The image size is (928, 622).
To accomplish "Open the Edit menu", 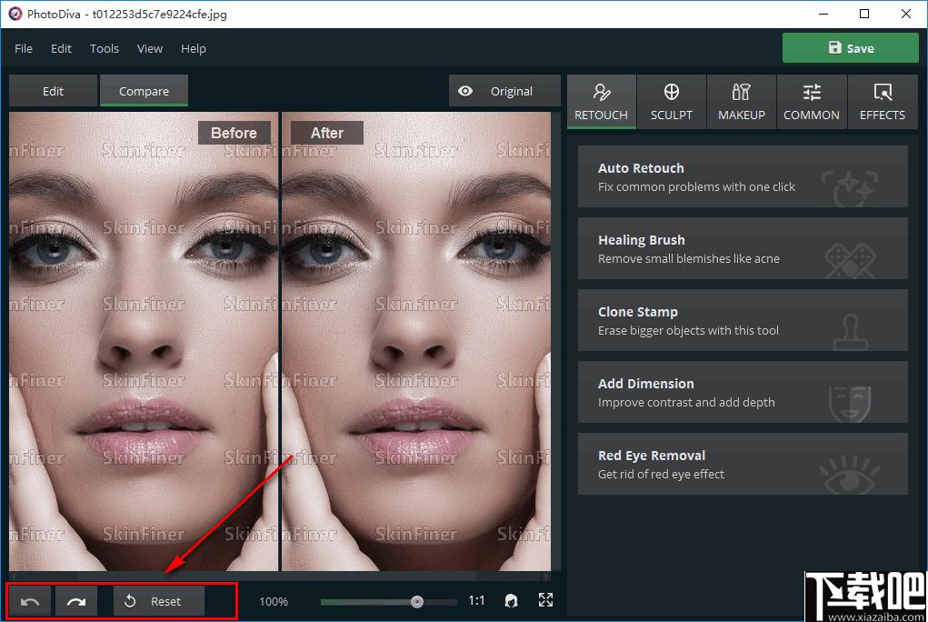I will pos(61,48).
